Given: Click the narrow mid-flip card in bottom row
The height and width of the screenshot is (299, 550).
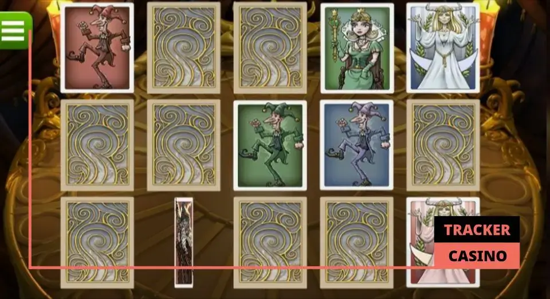Looking at the screenshot, I should pos(184,242).
